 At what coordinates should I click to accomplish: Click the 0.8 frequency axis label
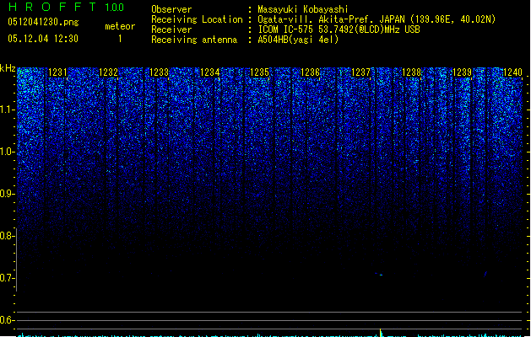click(8, 236)
